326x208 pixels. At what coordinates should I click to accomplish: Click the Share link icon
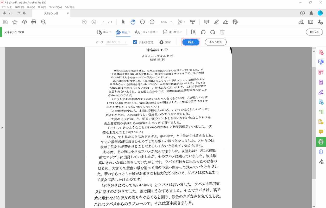(x=301, y=22)
